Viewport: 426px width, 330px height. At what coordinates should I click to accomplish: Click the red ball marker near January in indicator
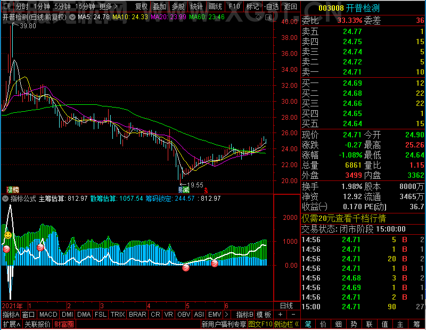[x=40, y=247]
